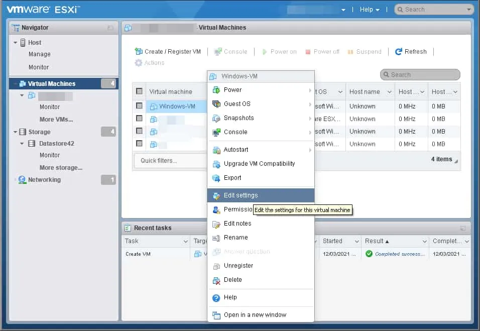Open the More VMs... link
This screenshot has width=480, height=331.
(56, 120)
